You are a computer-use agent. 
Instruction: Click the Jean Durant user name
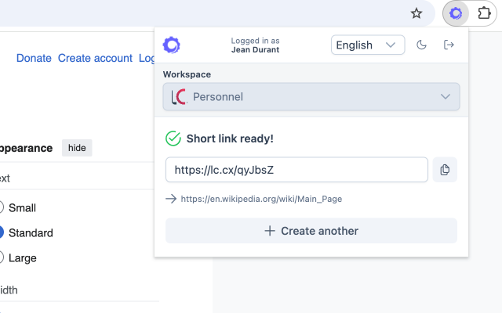click(x=255, y=50)
